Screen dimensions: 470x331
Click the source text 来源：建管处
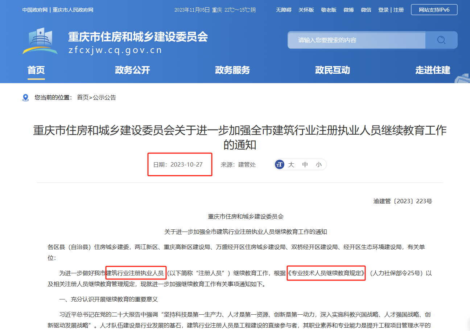click(238, 164)
